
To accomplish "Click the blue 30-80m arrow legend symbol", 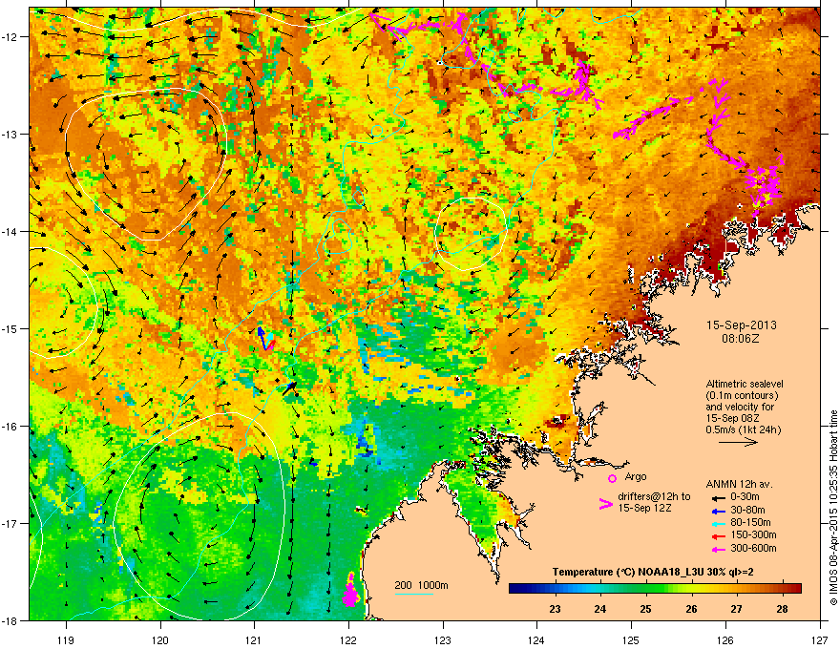I will click(x=717, y=511).
